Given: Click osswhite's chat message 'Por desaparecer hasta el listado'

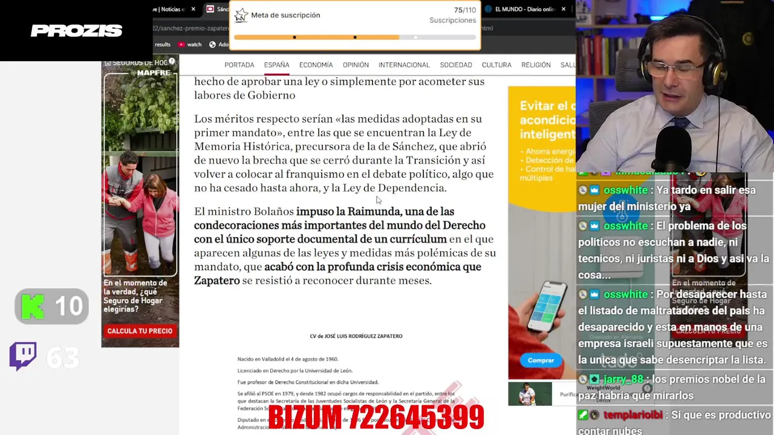Looking at the screenshot, I should pos(672,327).
